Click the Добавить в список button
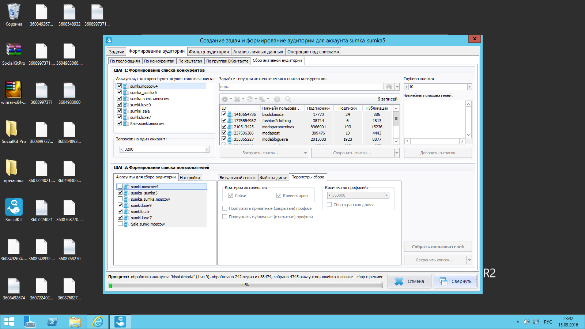Image resolution: width=585 pixels, height=329 pixels. tap(438, 153)
